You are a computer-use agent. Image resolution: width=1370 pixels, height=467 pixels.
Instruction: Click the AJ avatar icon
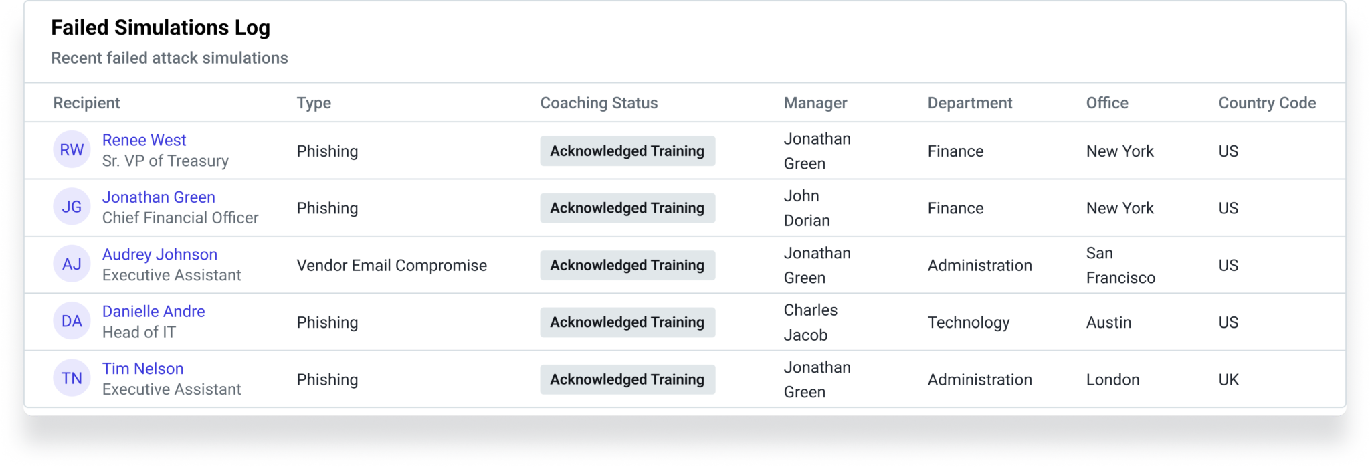[x=72, y=264]
